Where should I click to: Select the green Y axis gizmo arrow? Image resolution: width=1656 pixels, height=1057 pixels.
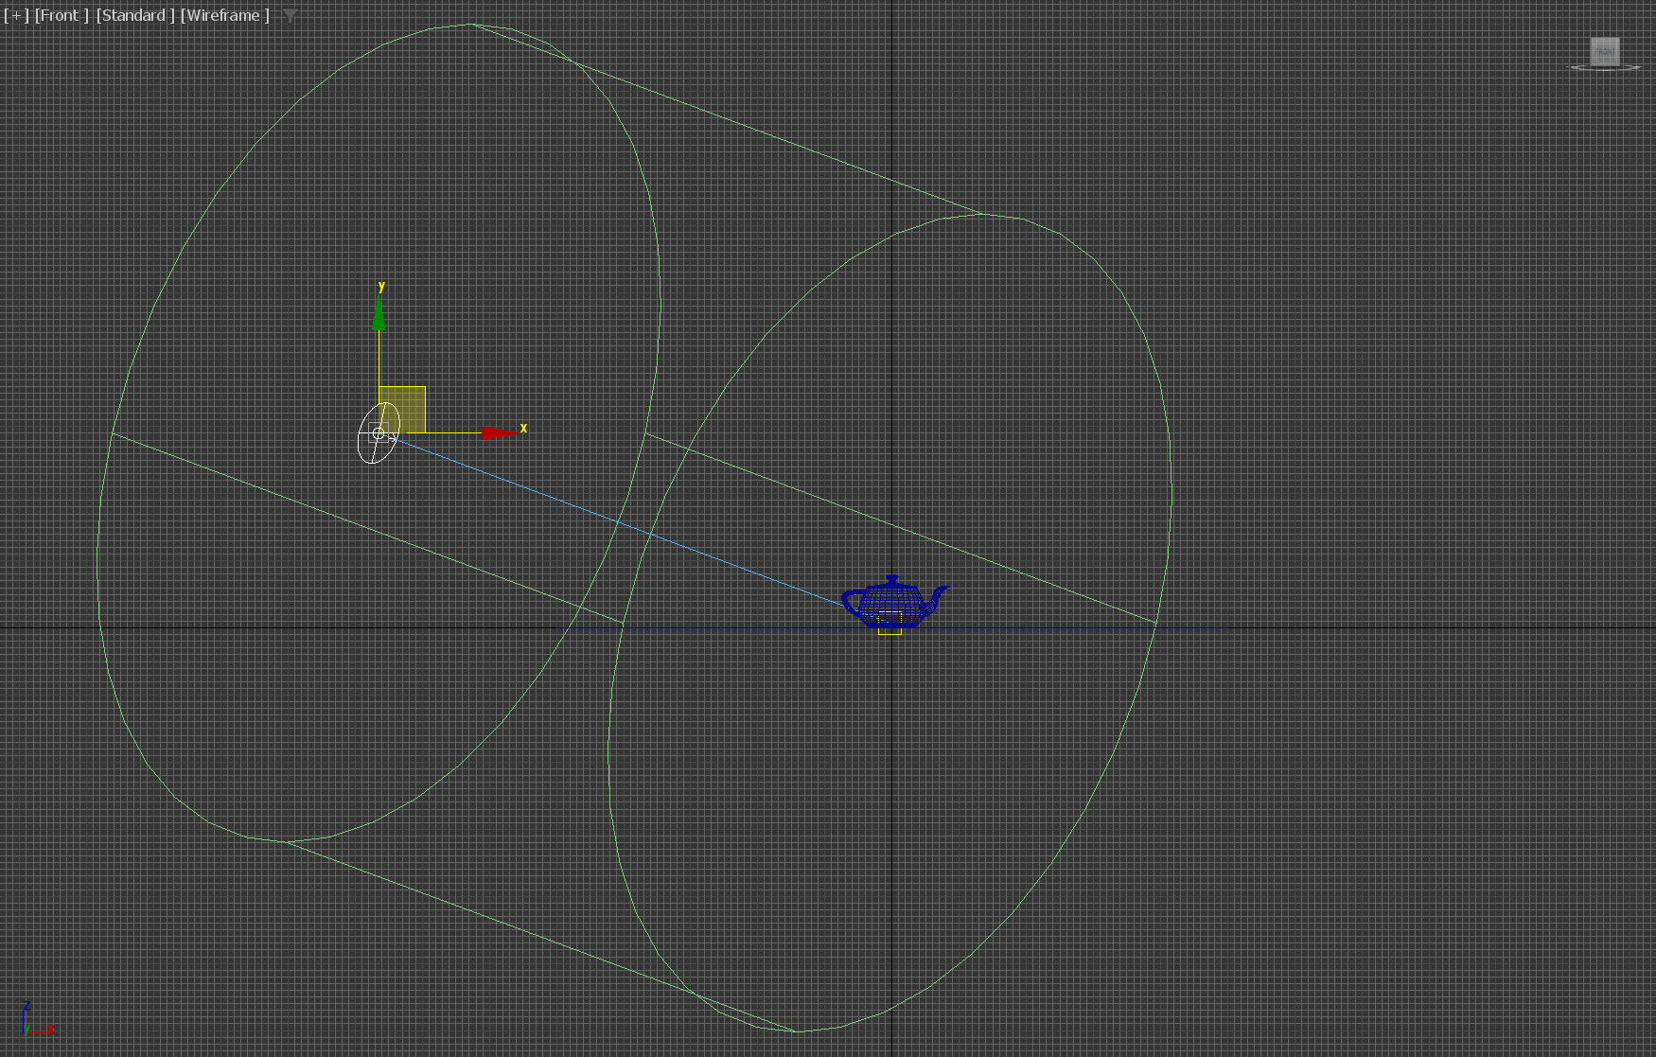[x=379, y=312]
